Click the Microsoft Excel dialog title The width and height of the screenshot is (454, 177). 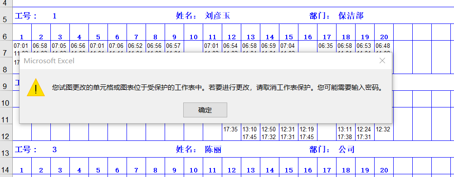[x=49, y=61]
